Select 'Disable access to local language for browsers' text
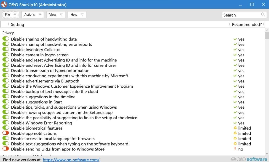 tap(53, 139)
